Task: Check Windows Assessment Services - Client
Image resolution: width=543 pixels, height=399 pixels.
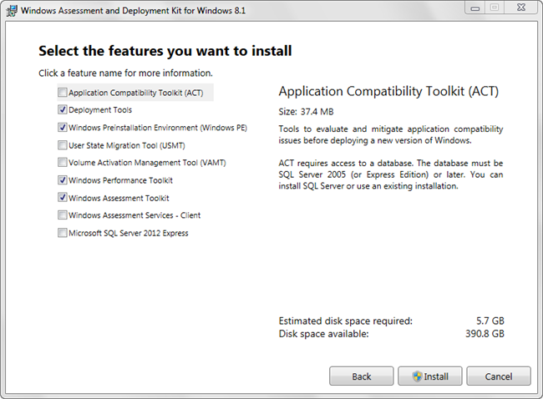Action: [x=63, y=215]
